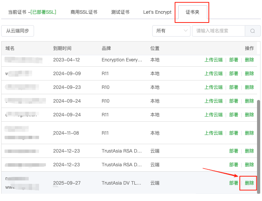Deploy the certificate expiring 2023-04-12
Viewport: 262px width, 201px height.
234,60
